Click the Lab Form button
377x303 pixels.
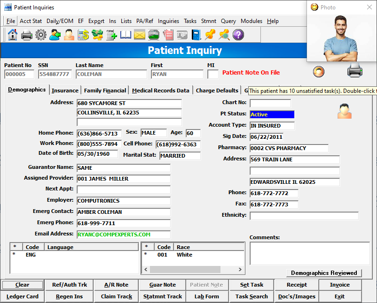pyautogui.click(x=207, y=296)
